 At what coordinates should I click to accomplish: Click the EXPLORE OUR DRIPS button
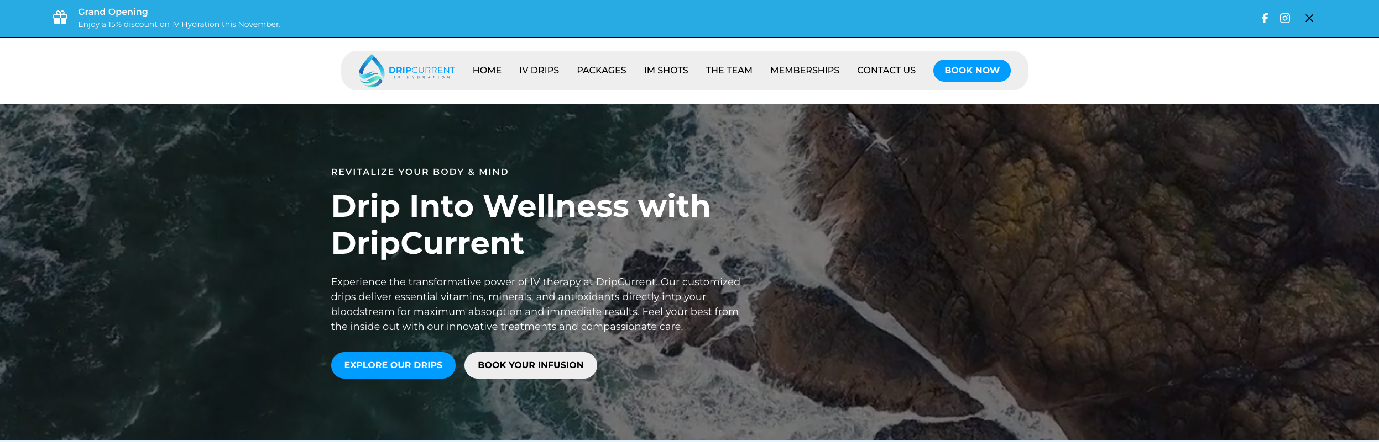(x=393, y=365)
